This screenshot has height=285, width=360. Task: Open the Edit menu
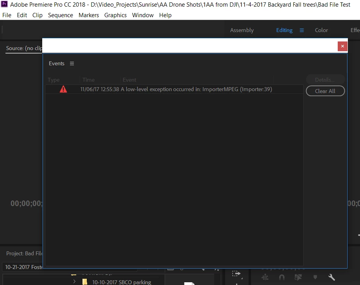pos(22,15)
